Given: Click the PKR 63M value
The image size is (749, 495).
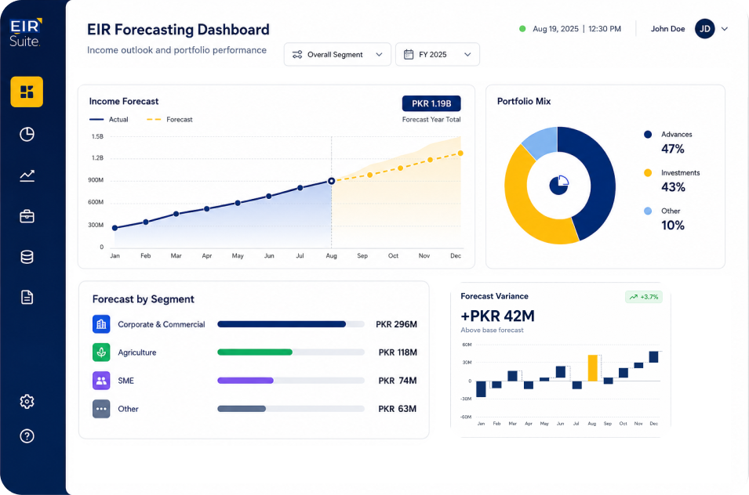Looking at the screenshot, I should coord(397,409).
